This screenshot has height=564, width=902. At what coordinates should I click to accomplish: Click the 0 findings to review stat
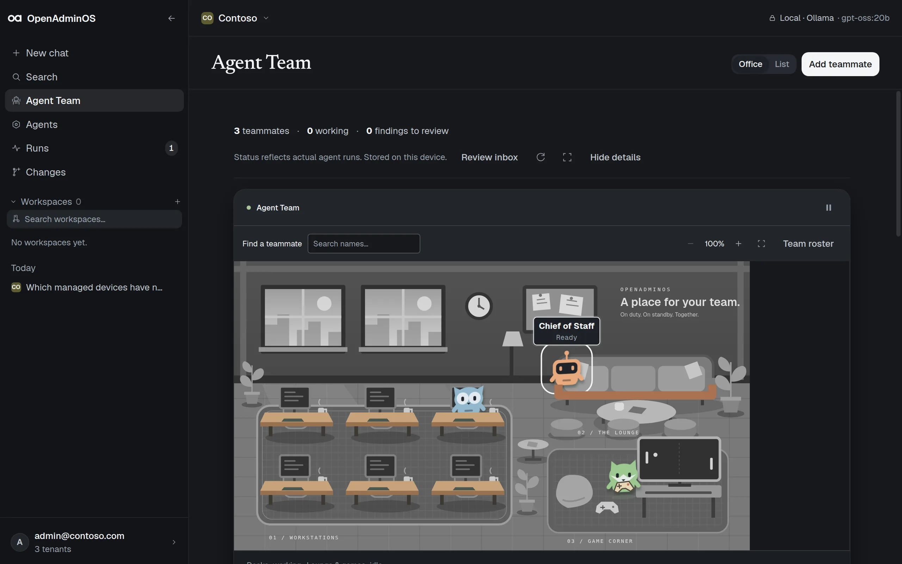[x=407, y=131]
